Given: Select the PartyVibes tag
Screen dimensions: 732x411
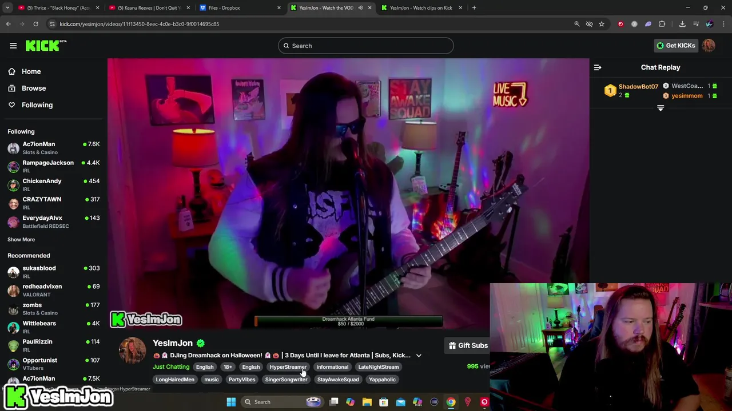Looking at the screenshot, I should pos(242,380).
